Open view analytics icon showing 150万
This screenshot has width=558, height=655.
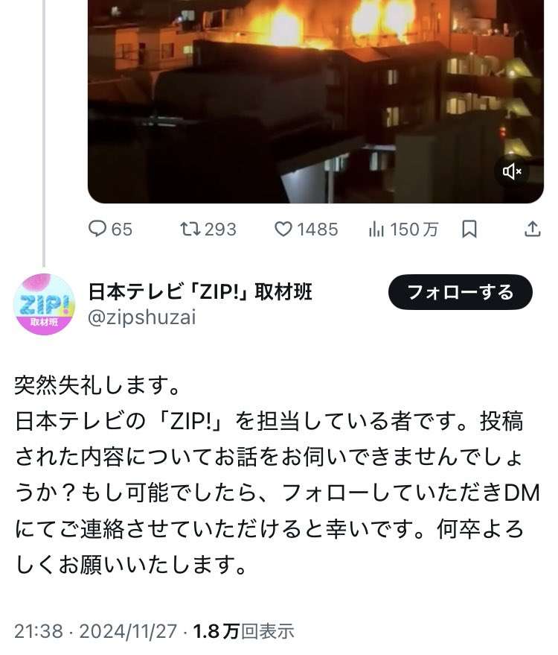click(376, 229)
